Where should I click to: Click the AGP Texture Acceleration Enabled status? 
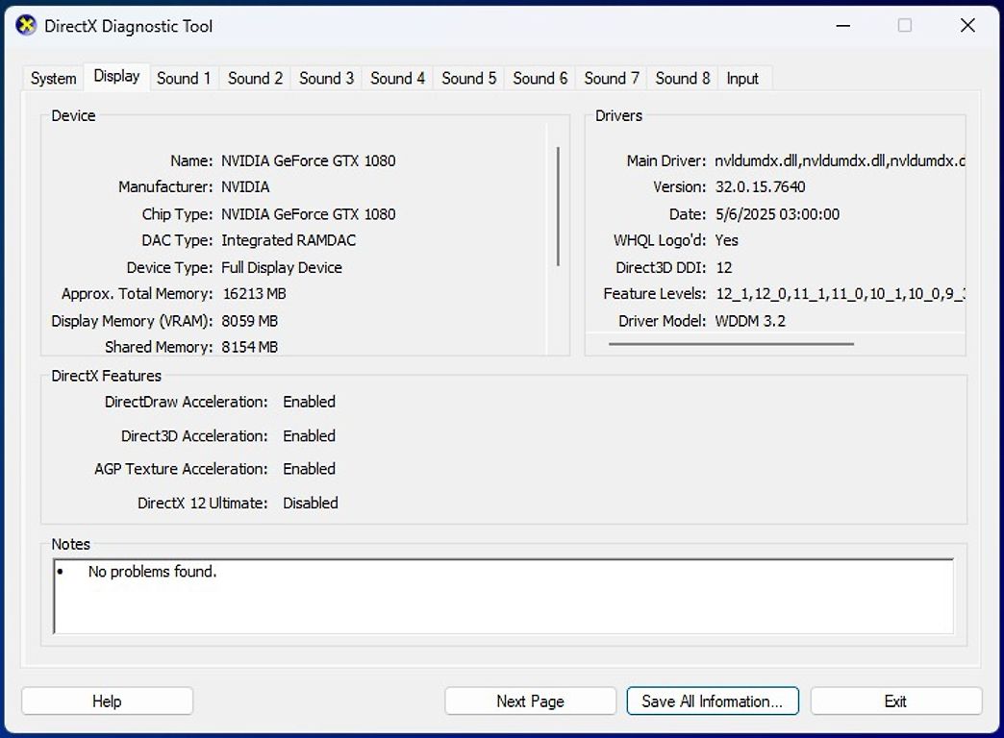point(310,469)
